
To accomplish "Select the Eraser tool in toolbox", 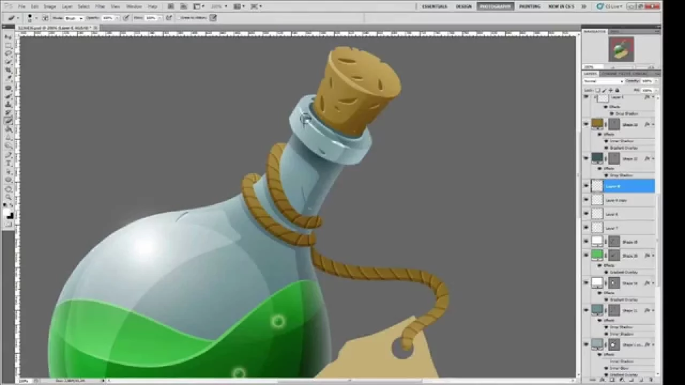I will 8,121.
